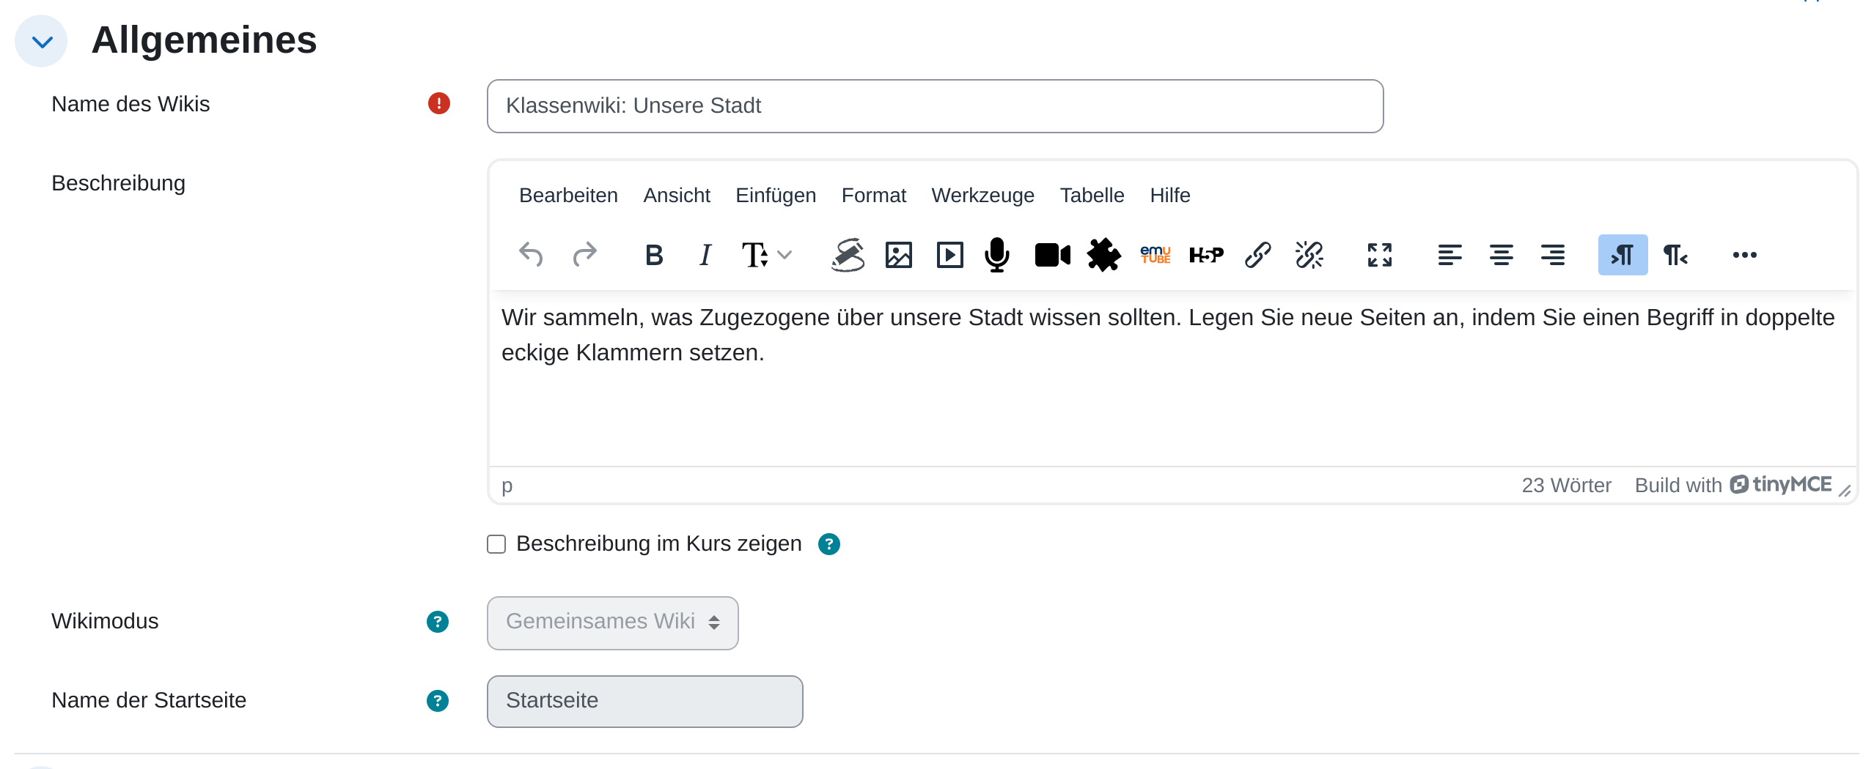1874x769 pixels.
Task: Show help for Wikimodus
Action: (x=438, y=622)
